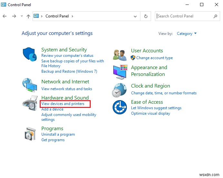Click the Forward navigation arrow

tap(14, 16)
